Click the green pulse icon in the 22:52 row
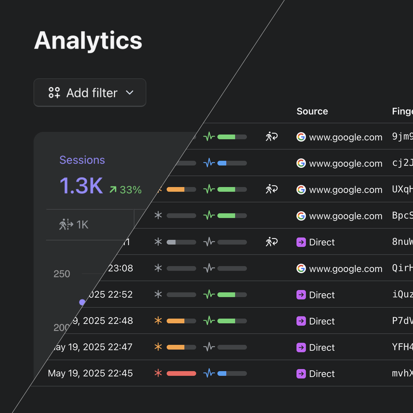The height and width of the screenshot is (413, 413). (209, 294)
